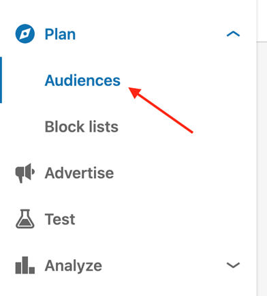Screen dimensions: 267x296
Task: Expand the Analyze section with its chevron
Action: 233,265
